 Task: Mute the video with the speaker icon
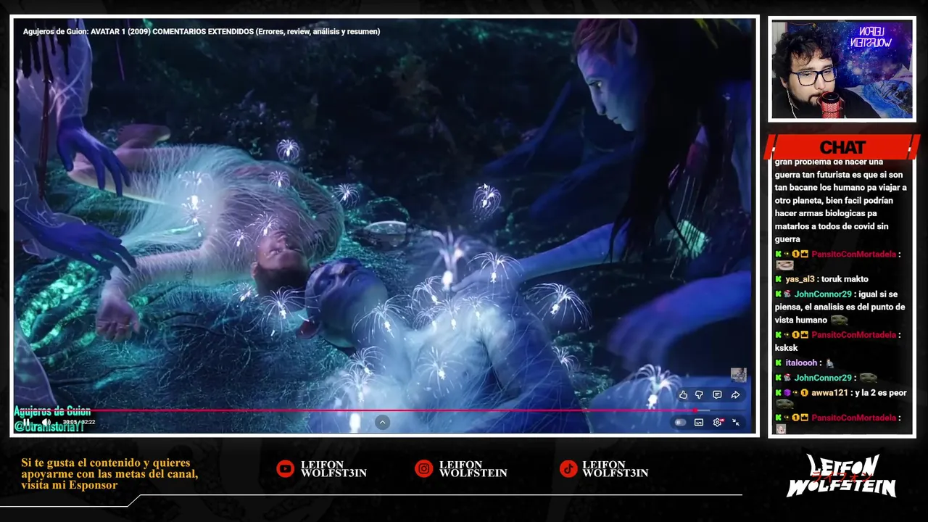tap(46, 422)
